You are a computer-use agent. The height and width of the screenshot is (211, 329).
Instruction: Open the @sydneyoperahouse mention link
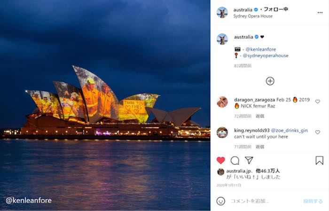[266, 55]
